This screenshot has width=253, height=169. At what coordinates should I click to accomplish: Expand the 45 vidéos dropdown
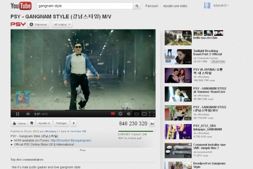click(x=62, y=24)
